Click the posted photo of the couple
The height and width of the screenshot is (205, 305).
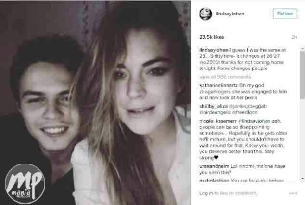(95, 103)
